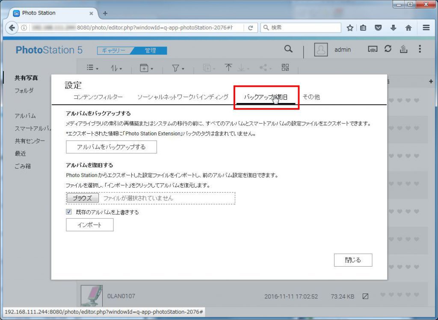438x320 pixels.
Task: Click the 73.24 KB size in 0LAN0107 row
Action: (x=343, y=296)
